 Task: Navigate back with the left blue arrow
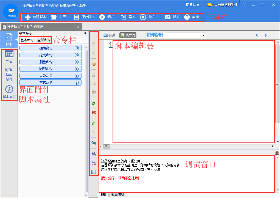(257, 35)
